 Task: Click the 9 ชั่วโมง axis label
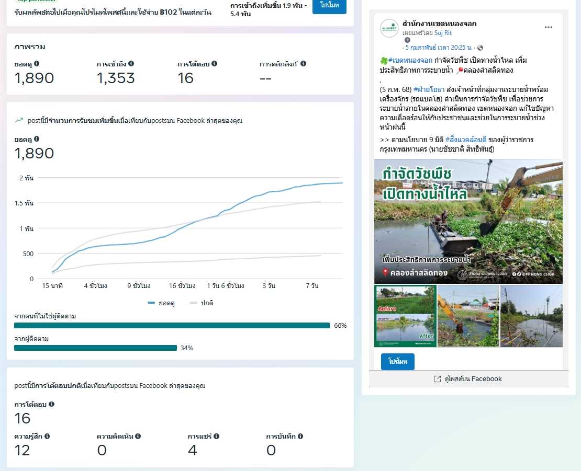(139, 285)
